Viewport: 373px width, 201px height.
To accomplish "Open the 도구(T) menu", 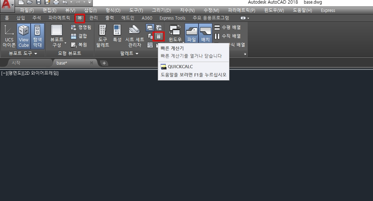I will tap(136, 11).
